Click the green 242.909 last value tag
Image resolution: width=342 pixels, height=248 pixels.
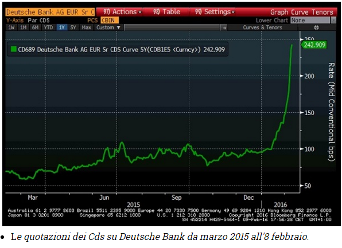coord(314,45)
